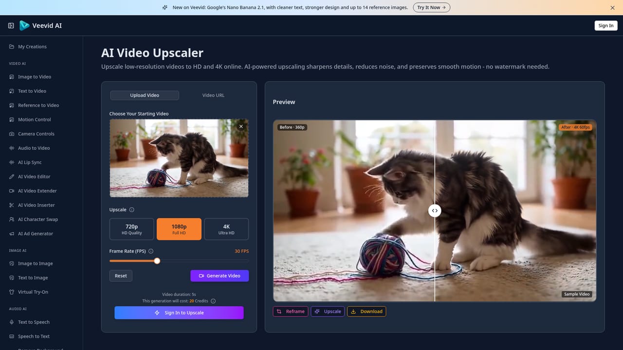Image resolution: width=623 pixels, height=350 pixels.
Task: Click Frame Rate info icon
Action: (151, 251)
